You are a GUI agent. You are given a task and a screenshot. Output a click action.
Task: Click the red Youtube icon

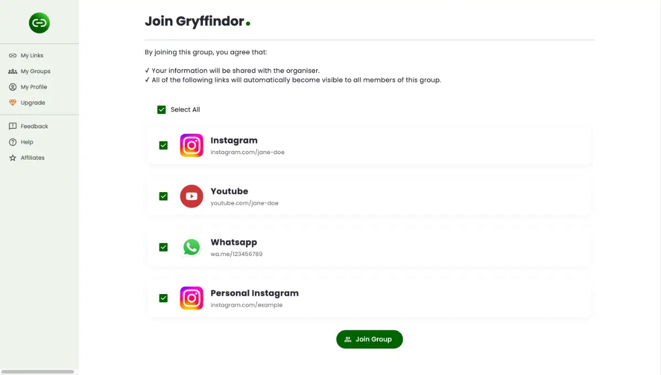(192, 196)
